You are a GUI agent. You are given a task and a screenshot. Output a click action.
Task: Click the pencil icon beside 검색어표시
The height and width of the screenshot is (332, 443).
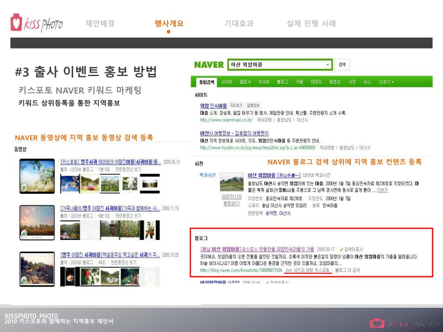point(341,249)
